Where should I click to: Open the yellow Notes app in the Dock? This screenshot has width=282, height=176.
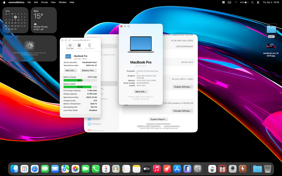(x=136, y=169)
